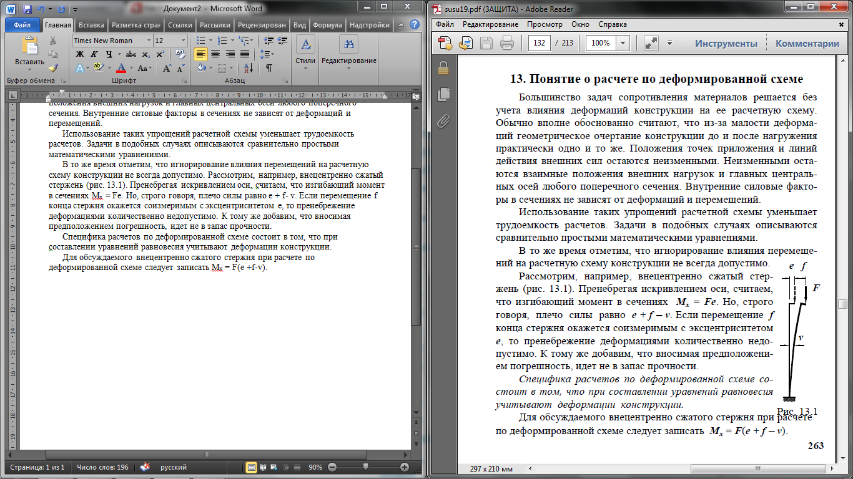Open Справка menu in Adobe Reader
Image resolution: width=853 pixels, height=479 pixels.
[x=613, y=24]
